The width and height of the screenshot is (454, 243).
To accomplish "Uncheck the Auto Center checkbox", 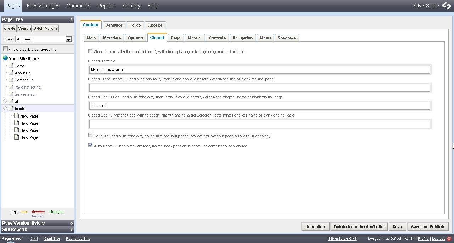I will 90,145.
